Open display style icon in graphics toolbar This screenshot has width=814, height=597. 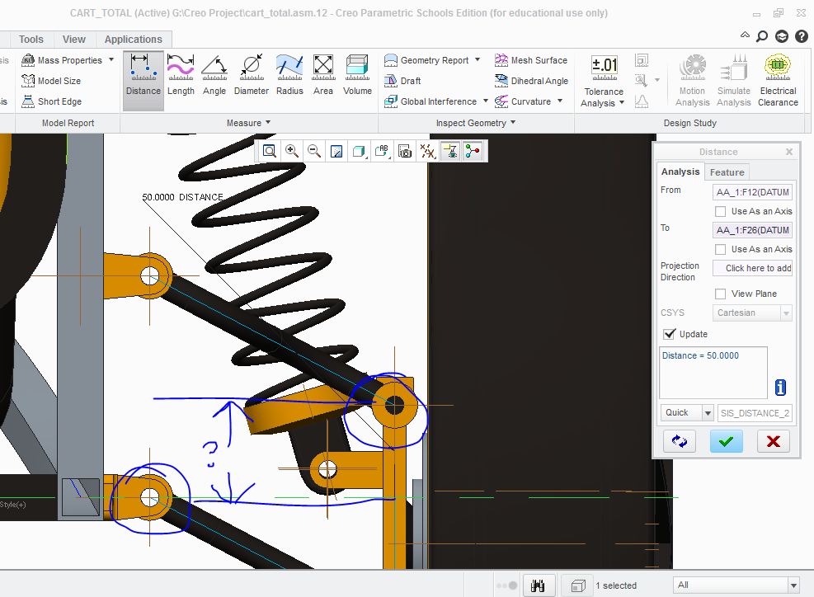click(x=359, y=151)
